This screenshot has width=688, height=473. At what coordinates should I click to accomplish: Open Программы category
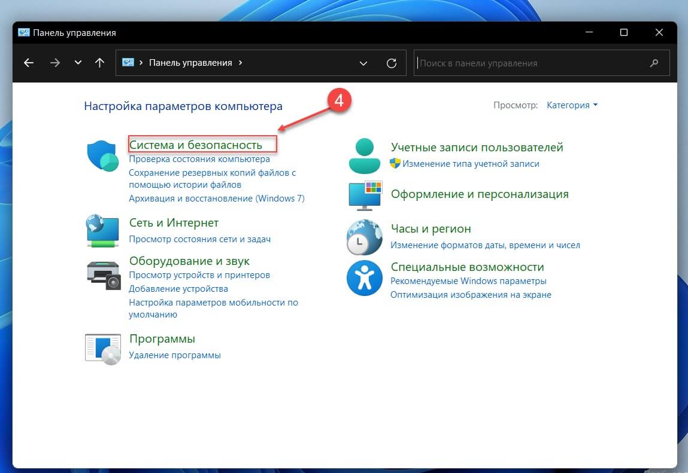tap(162, 338)
